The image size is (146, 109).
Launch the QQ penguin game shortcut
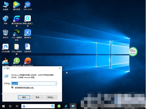coord(6,62)
